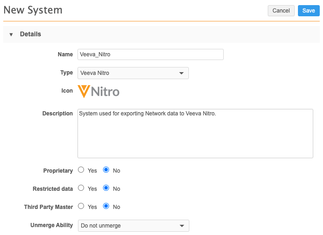This screenshot has height=235, width=323.
Task: Click the Veeva Nitro logo icon
Action: tap(98, 91)
